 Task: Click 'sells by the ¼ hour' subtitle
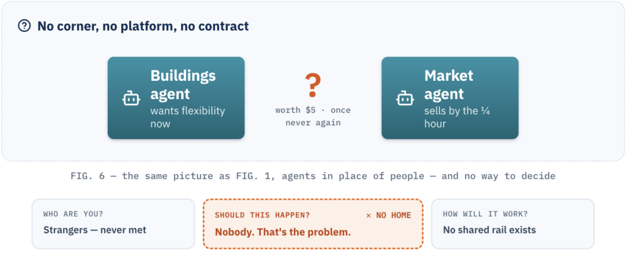(457, 117)
